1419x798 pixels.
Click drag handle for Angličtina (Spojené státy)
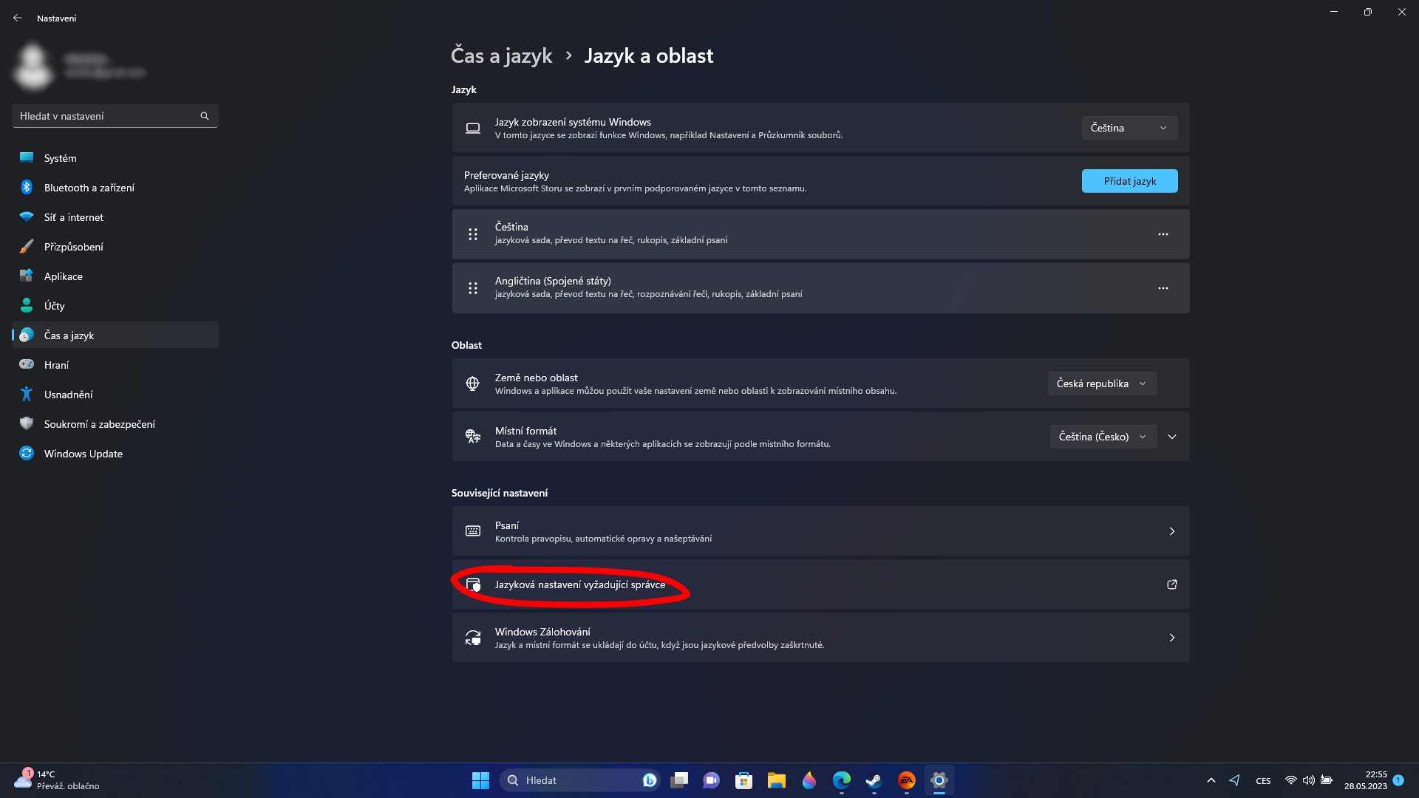click(x=473, y=288)
